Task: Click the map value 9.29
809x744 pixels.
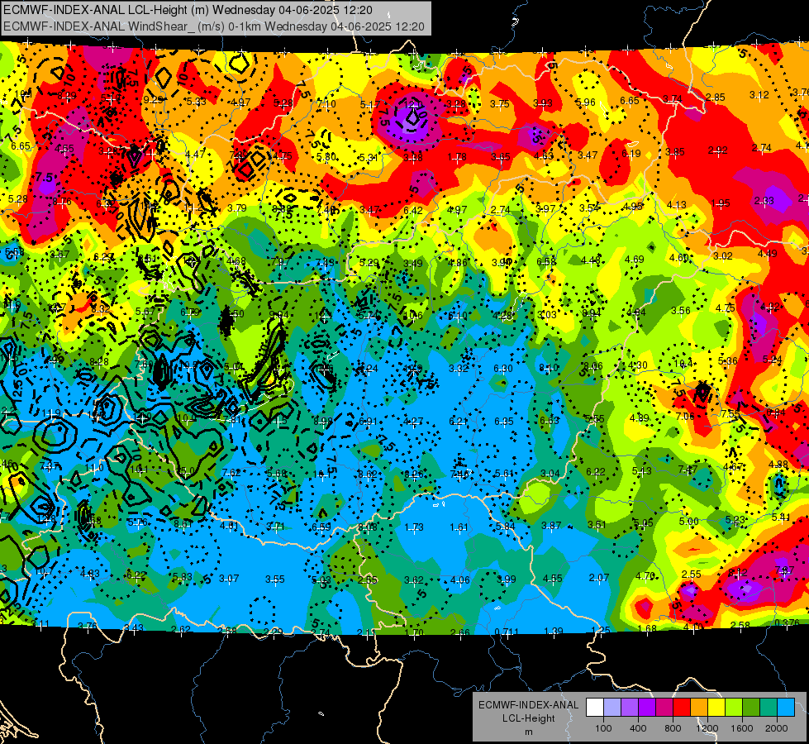Action: (x=153, y=100)
